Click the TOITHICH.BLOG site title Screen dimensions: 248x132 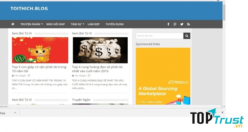[x=29, y=8]
